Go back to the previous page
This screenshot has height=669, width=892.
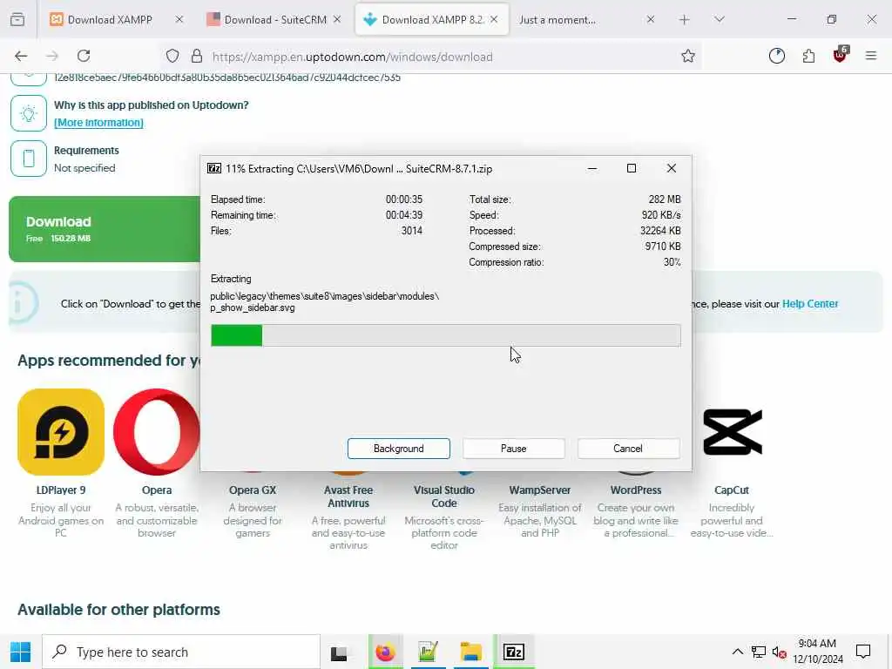coord(21,56)
